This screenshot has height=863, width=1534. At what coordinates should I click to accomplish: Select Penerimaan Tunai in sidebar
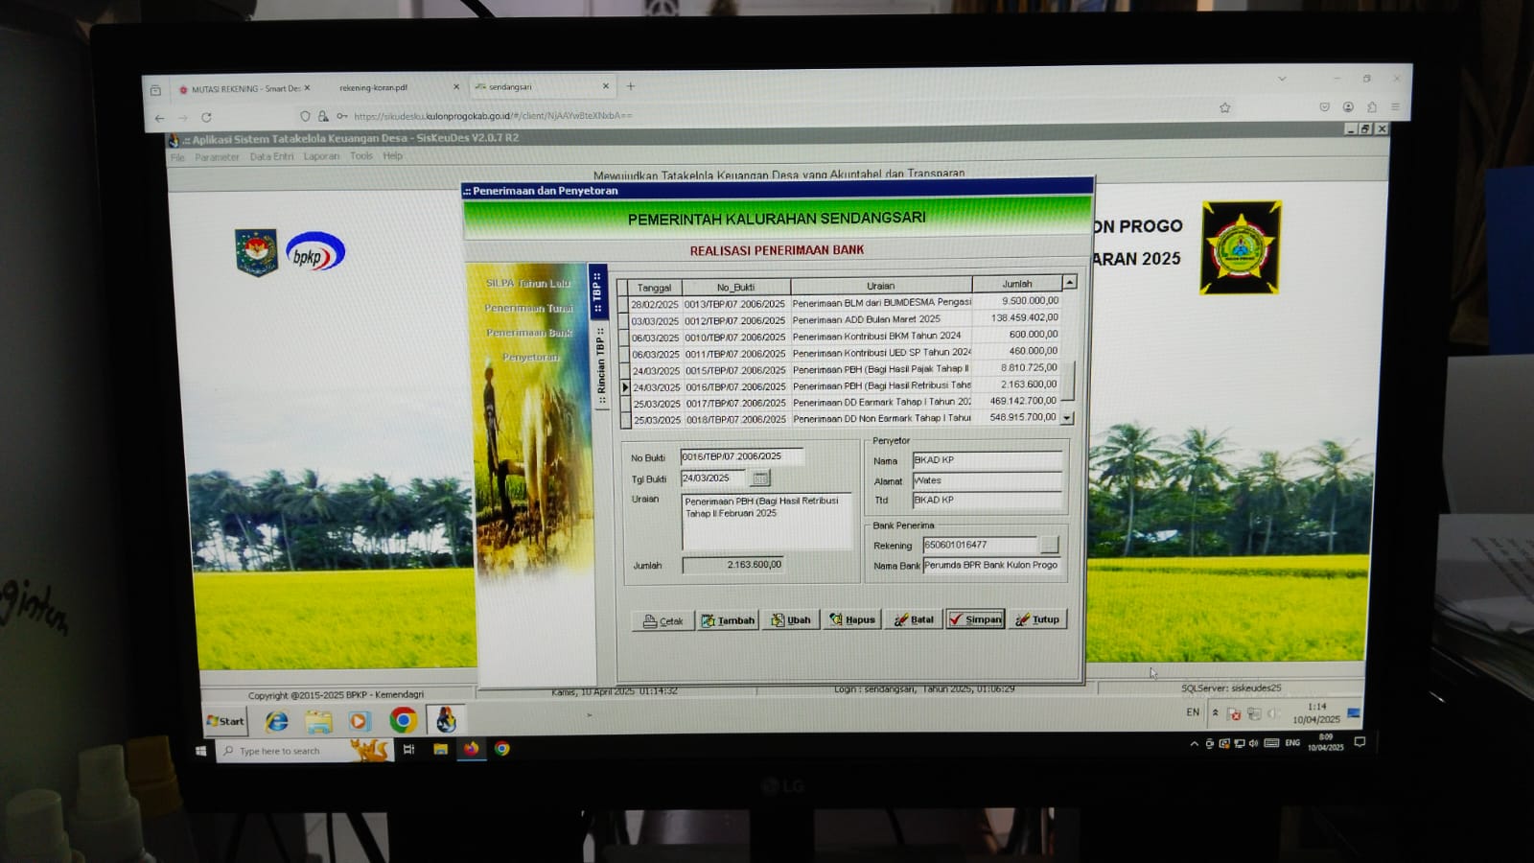pyautogui.click(x=528, y=308)
